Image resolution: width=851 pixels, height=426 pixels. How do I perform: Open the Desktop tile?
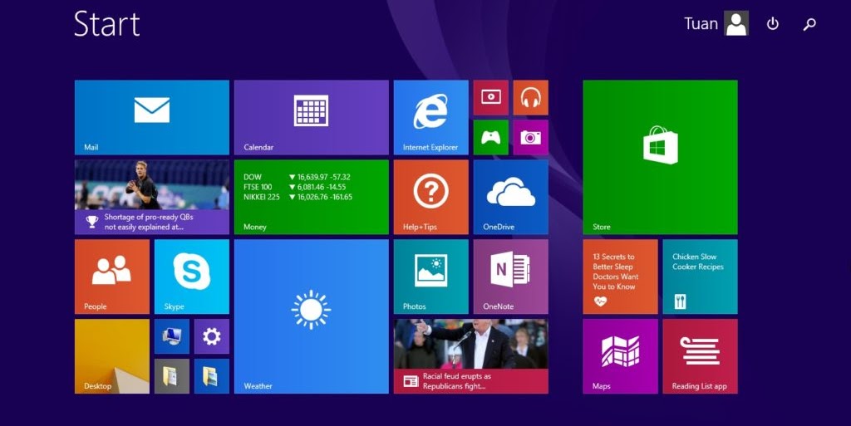[112, 356]
